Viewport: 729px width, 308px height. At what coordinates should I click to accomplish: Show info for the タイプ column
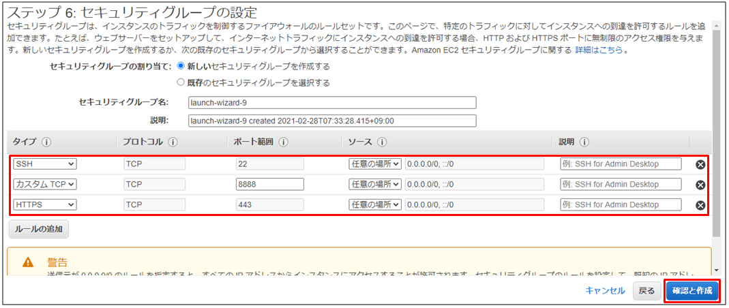tap(46, 142)
